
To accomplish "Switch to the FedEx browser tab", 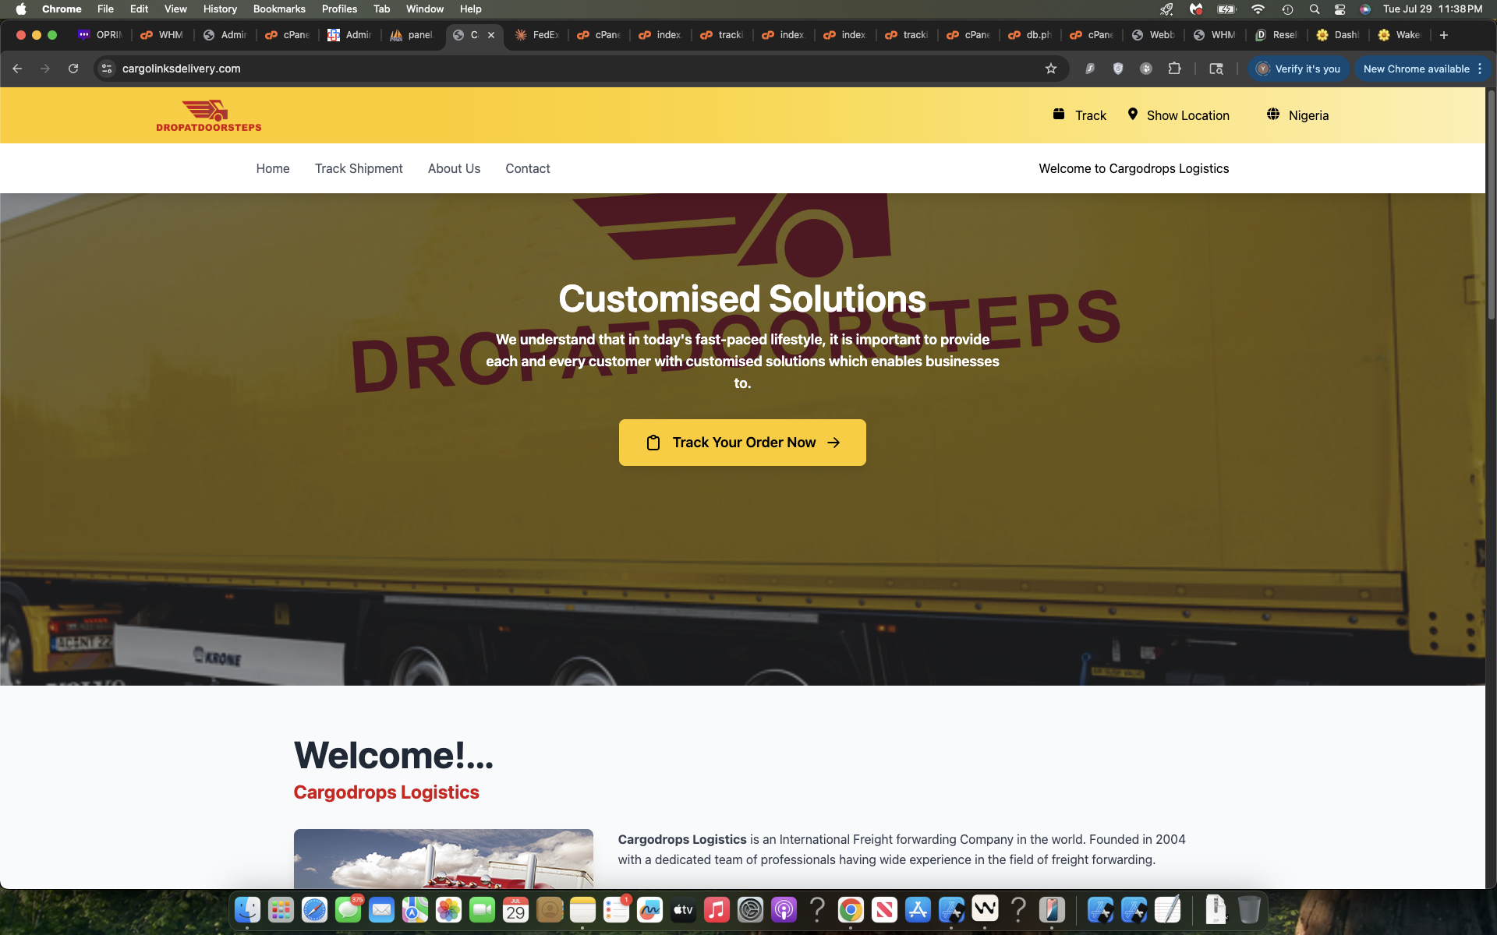I will click(x=536, y=35).
